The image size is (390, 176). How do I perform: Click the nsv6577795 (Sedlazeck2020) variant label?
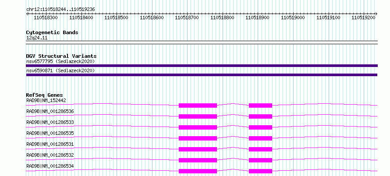coord(60,61)
